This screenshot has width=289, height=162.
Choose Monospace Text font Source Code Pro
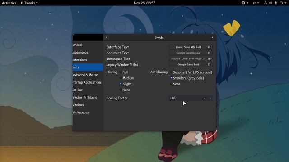(x=191, y=59)
